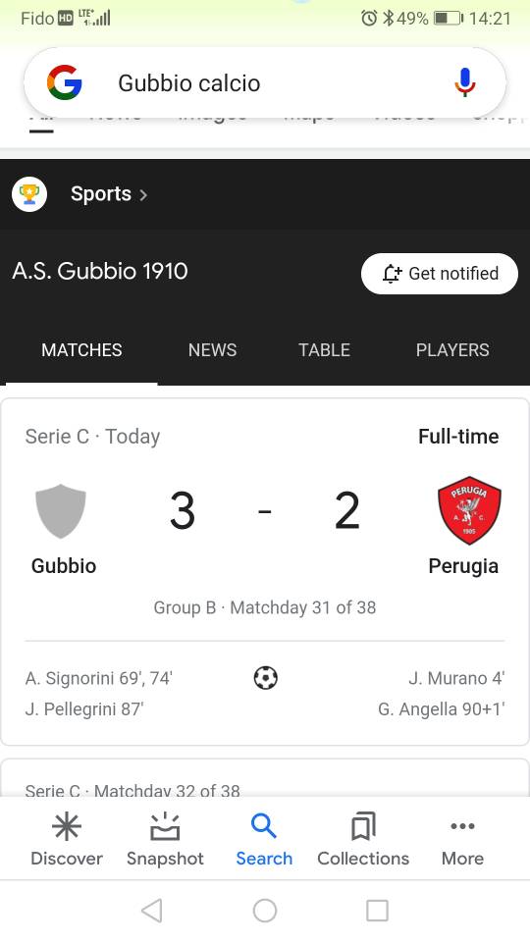Expand the Sports section chevron
The image size is (530, 942).
tap(143, 194)
